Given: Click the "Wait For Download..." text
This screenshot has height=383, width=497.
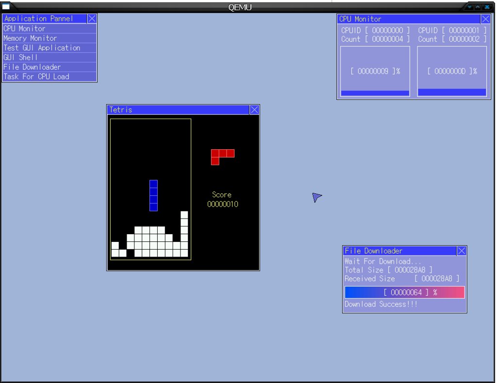Looking at the screenshot, I should 383,261.
